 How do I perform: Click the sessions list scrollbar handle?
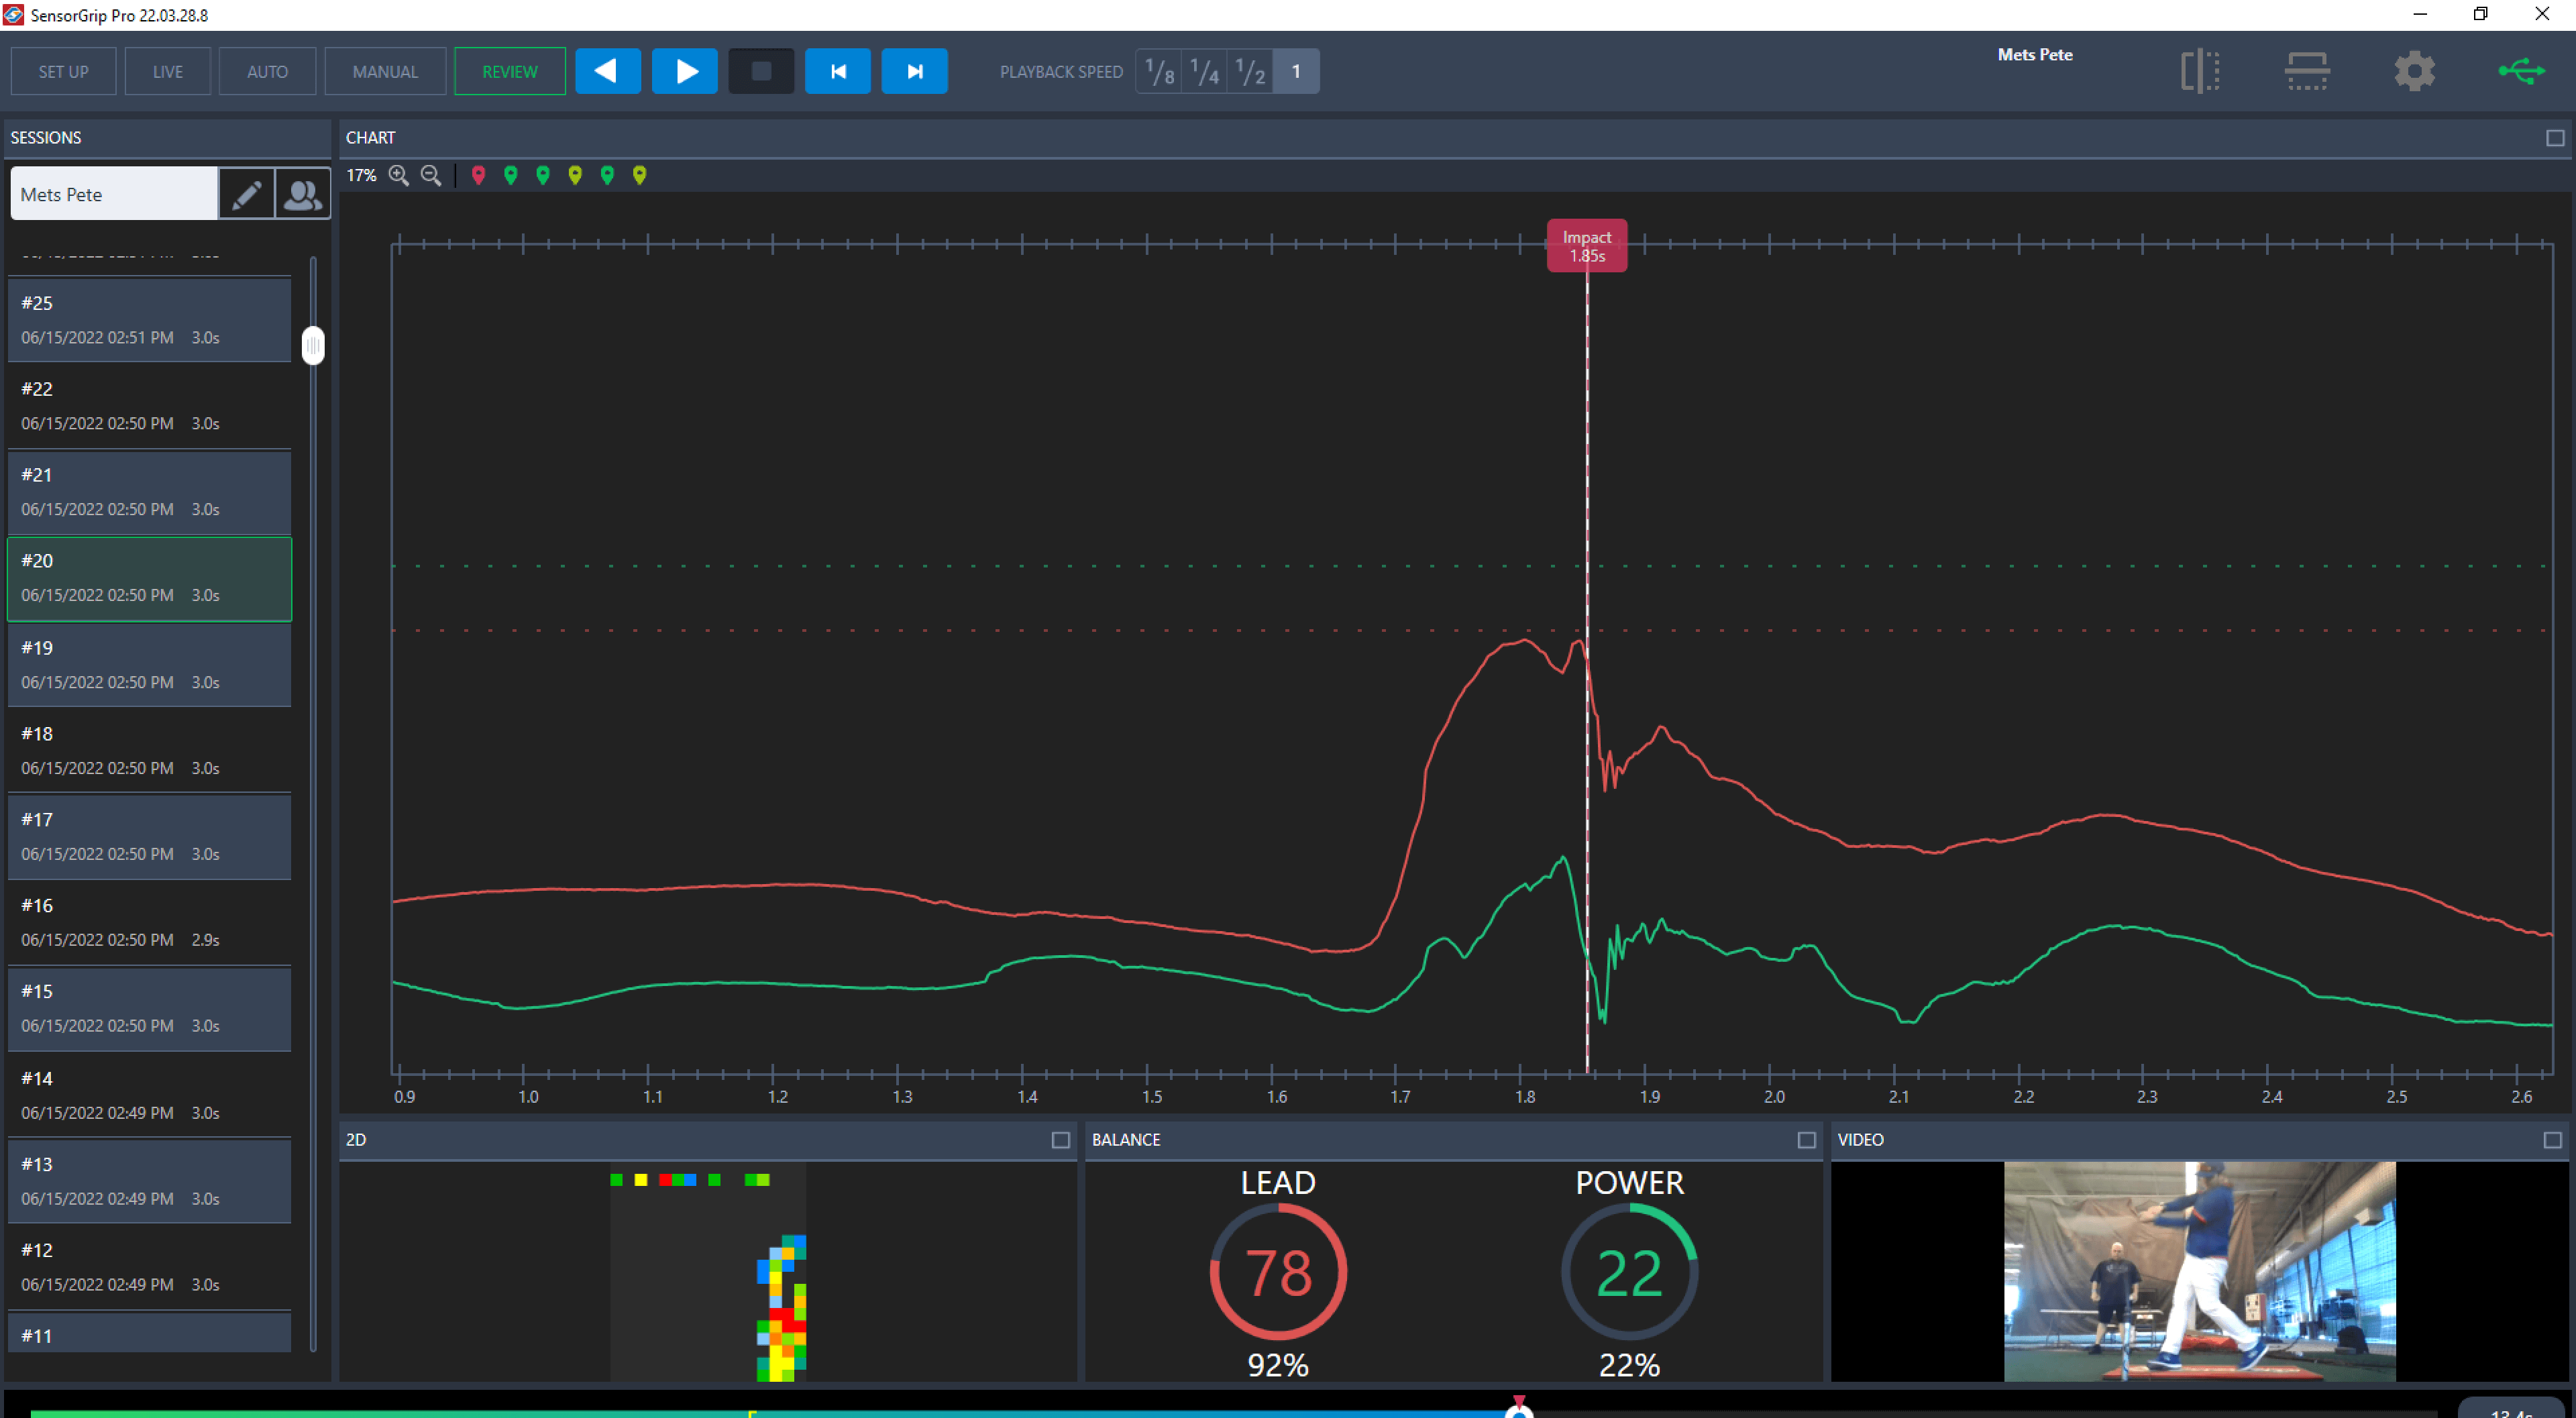pos(313,345)
